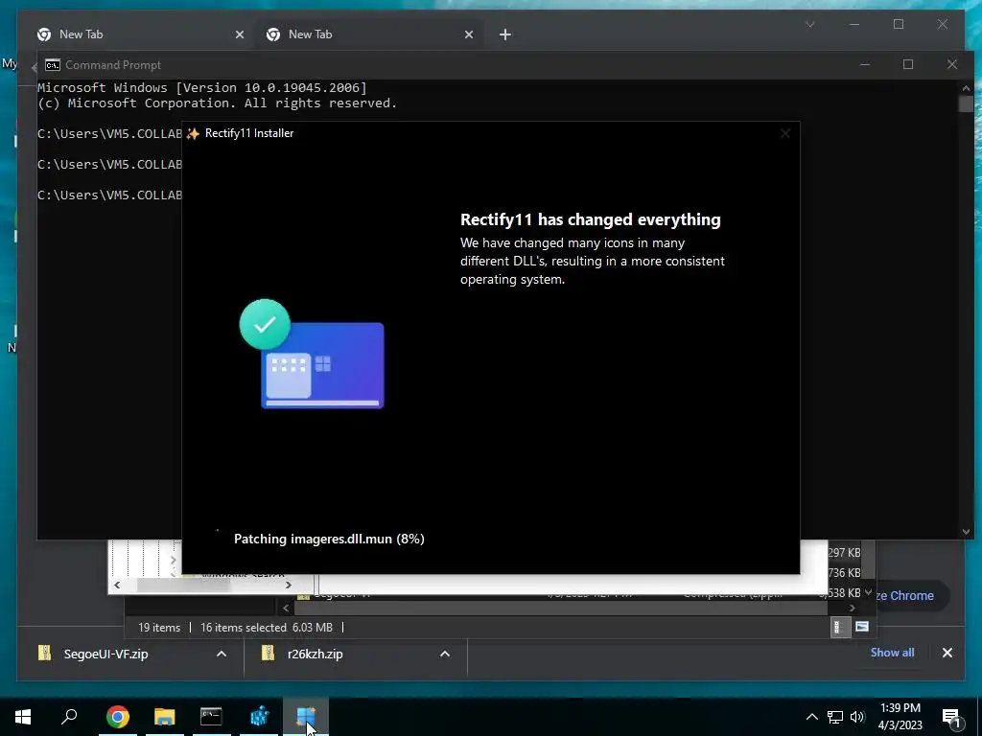
Task: Click the '736 KB' size cell
Action: point(844,573)
